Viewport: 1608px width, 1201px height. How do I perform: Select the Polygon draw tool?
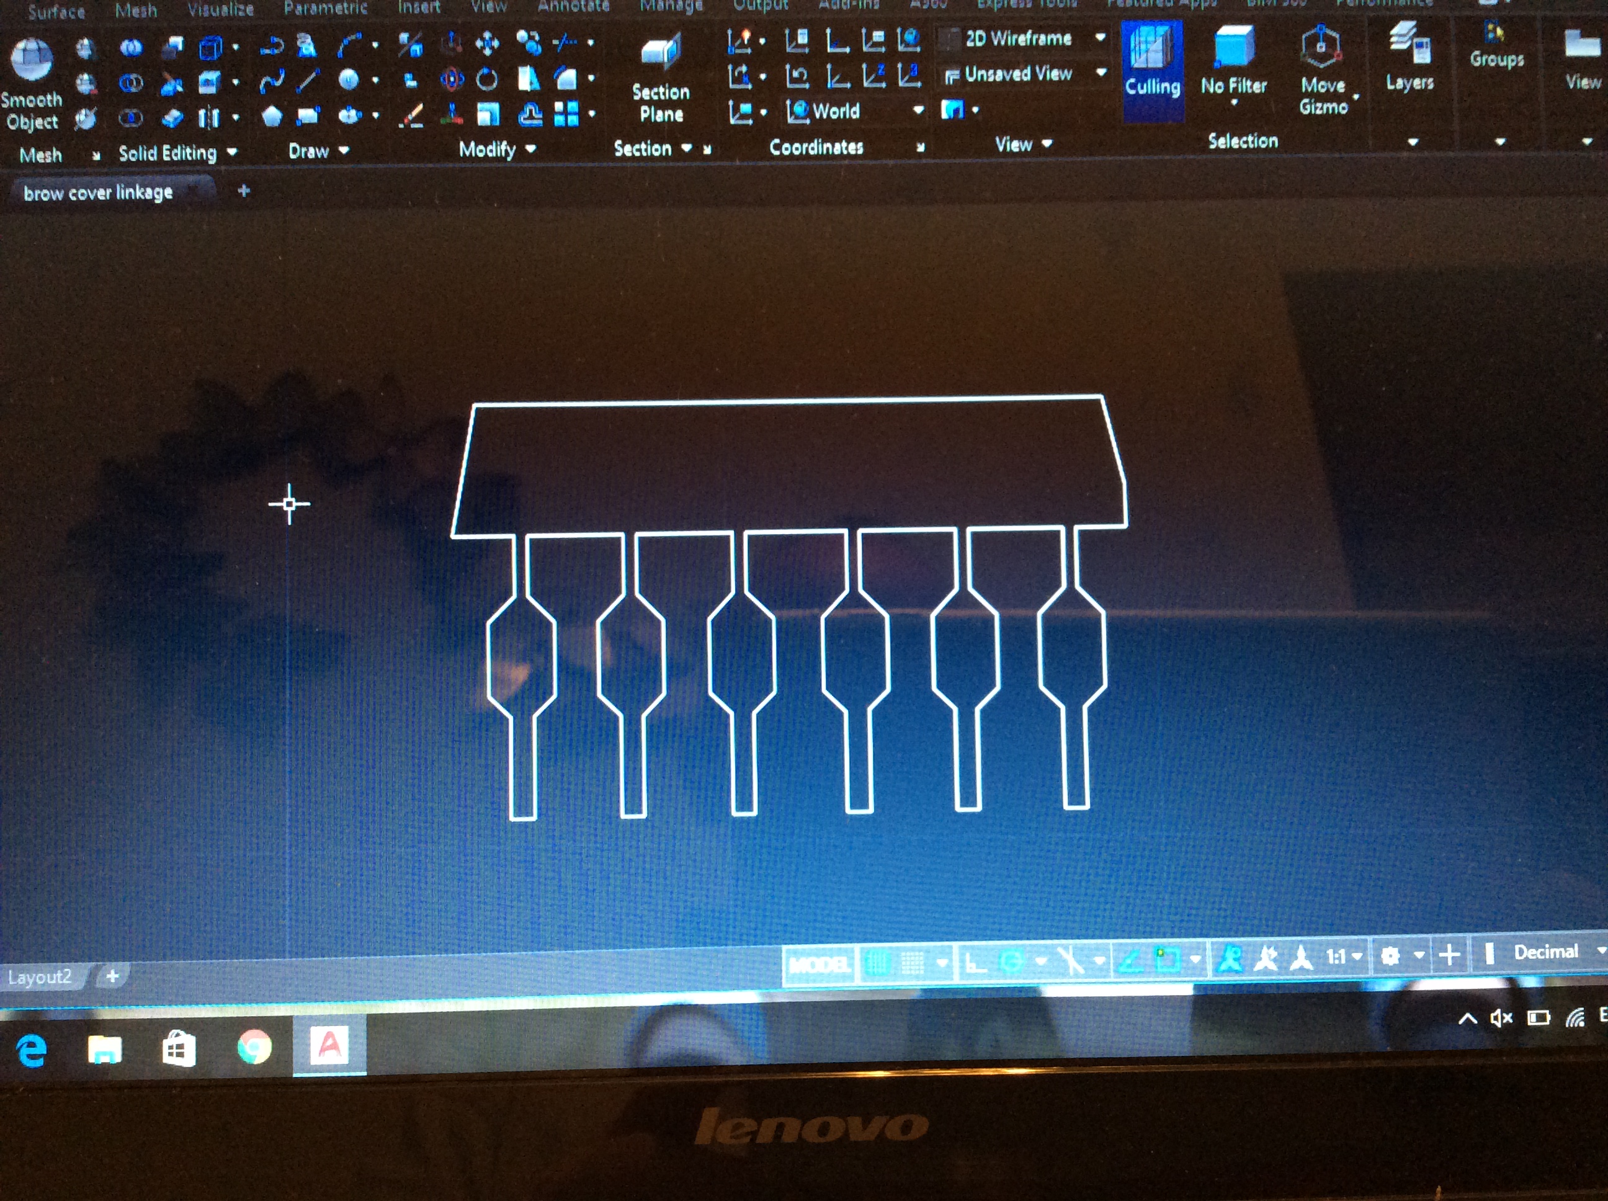tap(271, 117)
